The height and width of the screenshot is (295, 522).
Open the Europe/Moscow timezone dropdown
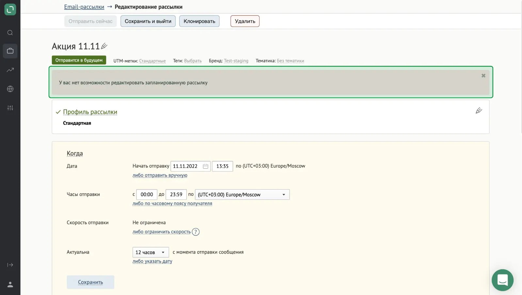click(242, 195)
